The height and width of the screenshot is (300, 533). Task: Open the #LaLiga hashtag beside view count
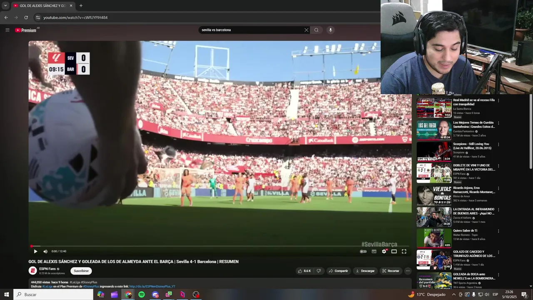[75, 282]
